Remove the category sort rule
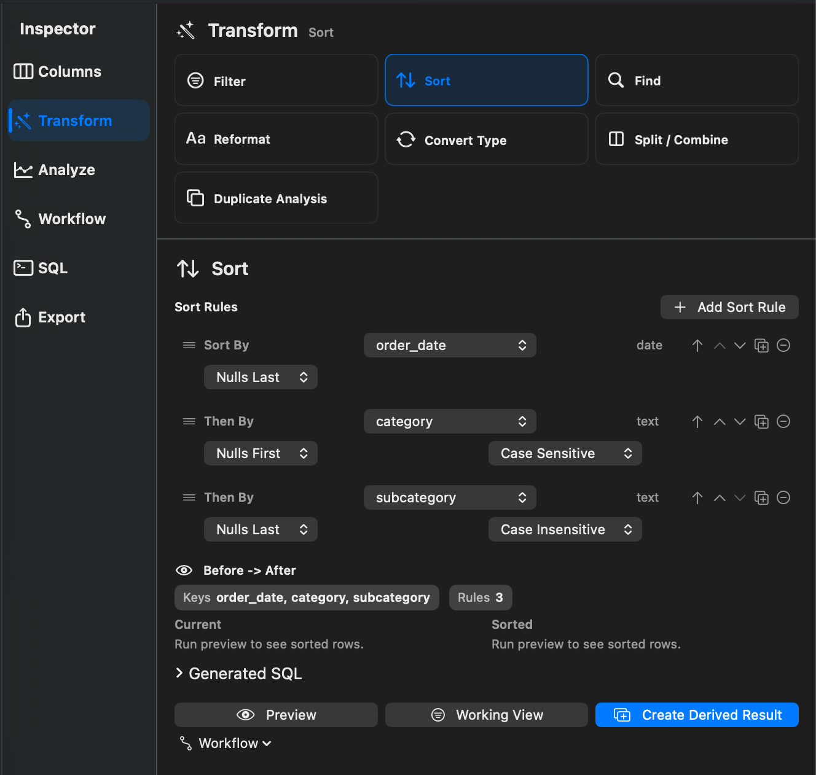Screen dimensions: 816x775 coord(783,421)
